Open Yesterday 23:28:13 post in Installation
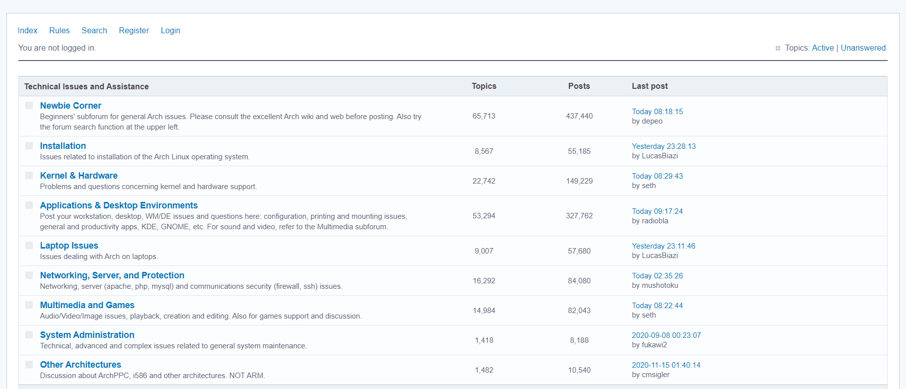906x389 pixels. point(664,146)
